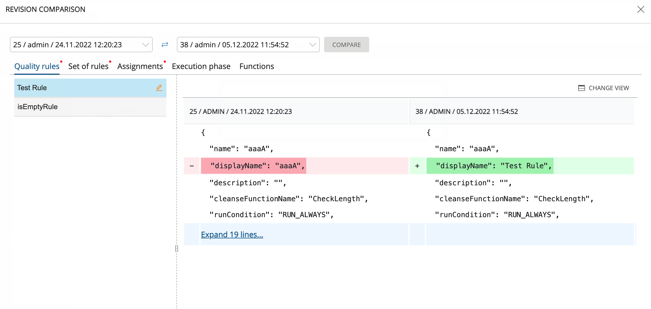Click the left "runCondition": "RUN_ALWAYS" line
The image size is (651, 309).
click(x=272, y=215)
